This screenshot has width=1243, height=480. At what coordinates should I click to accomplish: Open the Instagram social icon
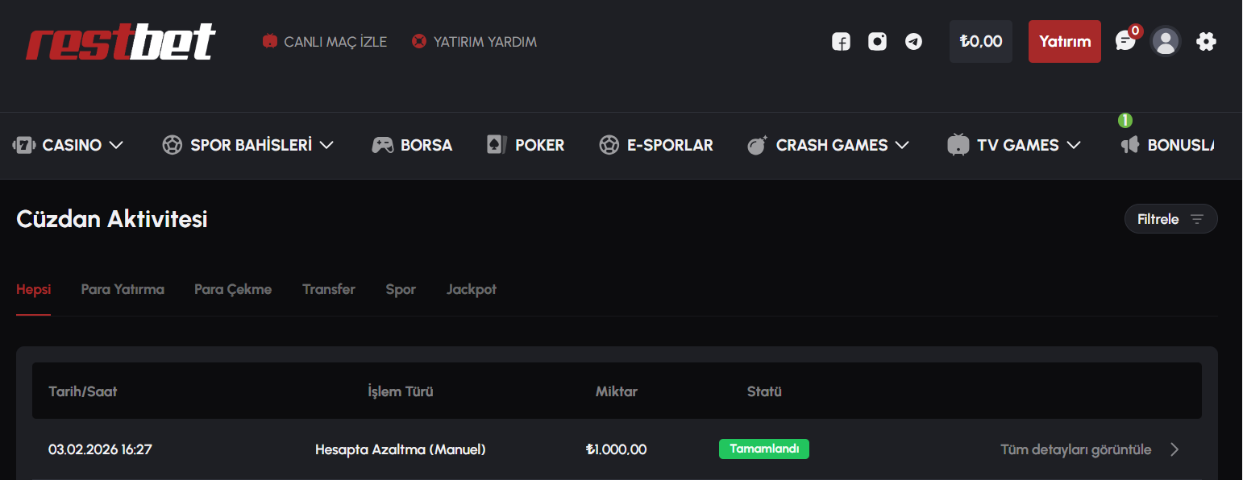(877, 42)
